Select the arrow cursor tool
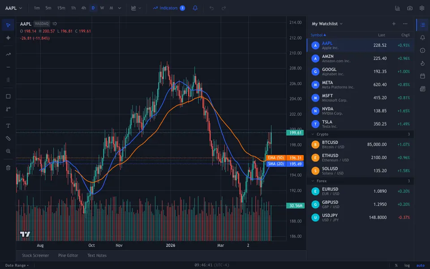 (8, 25)
